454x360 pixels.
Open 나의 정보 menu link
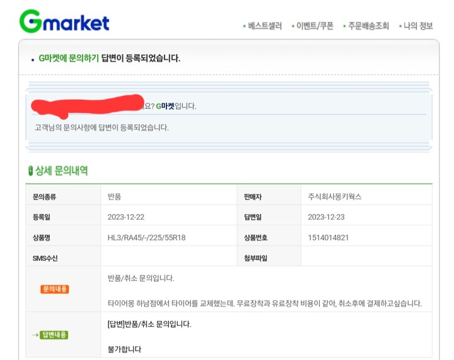coord(418,26)
